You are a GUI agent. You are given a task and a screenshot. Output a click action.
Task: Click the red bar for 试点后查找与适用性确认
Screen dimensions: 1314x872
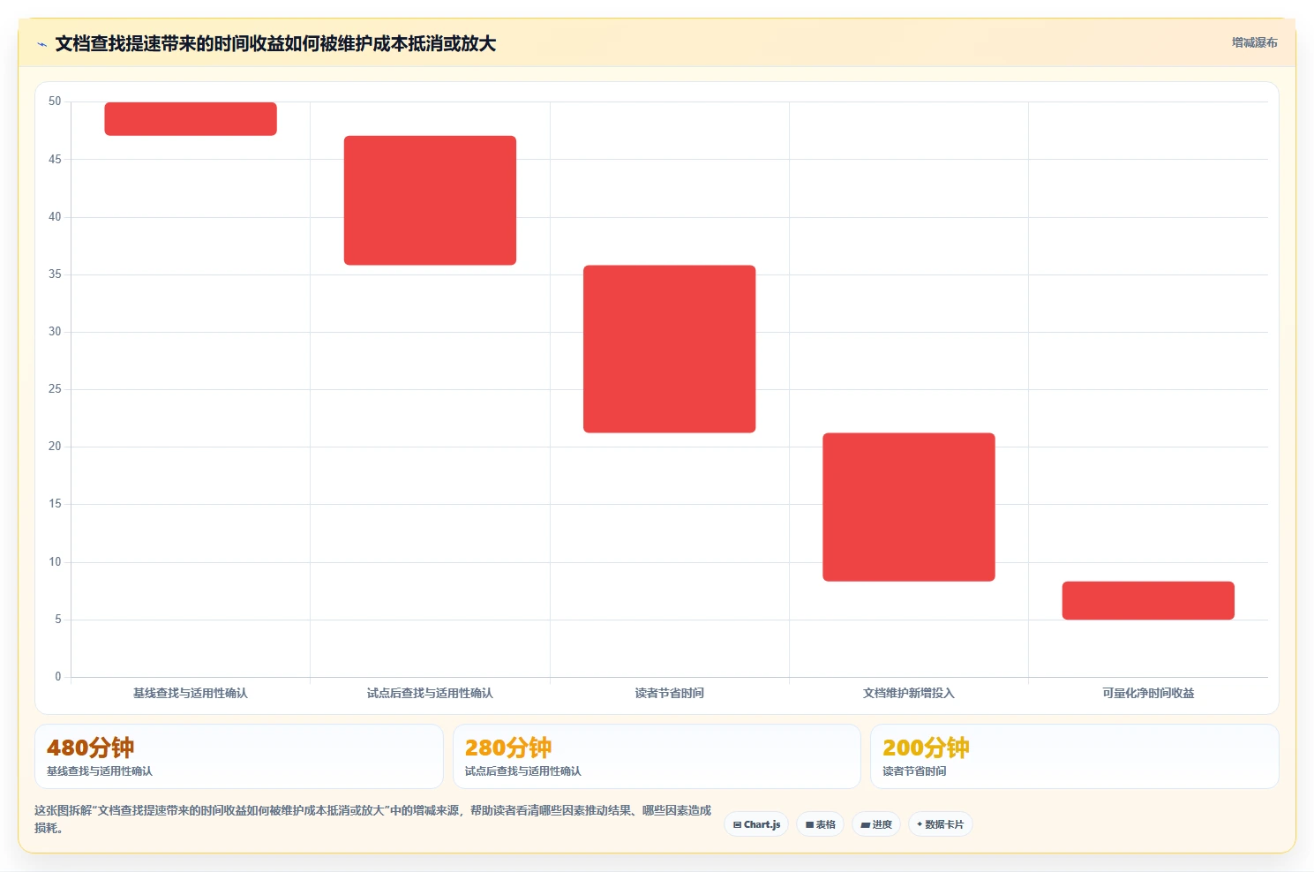pyautogui.click(x=430, y=200)
